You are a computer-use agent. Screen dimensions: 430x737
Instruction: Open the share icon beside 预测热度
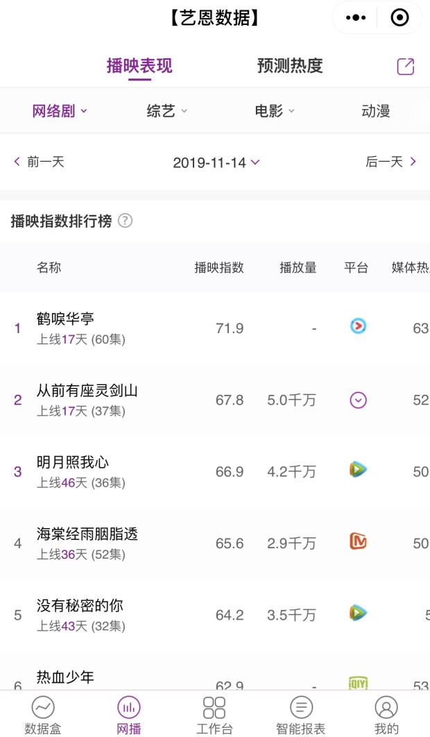(405, 67)
